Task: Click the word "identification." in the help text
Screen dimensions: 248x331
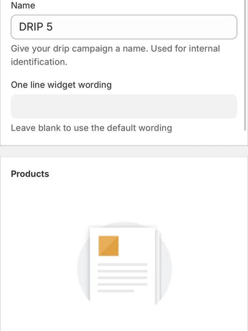Action: click(39, 62)
